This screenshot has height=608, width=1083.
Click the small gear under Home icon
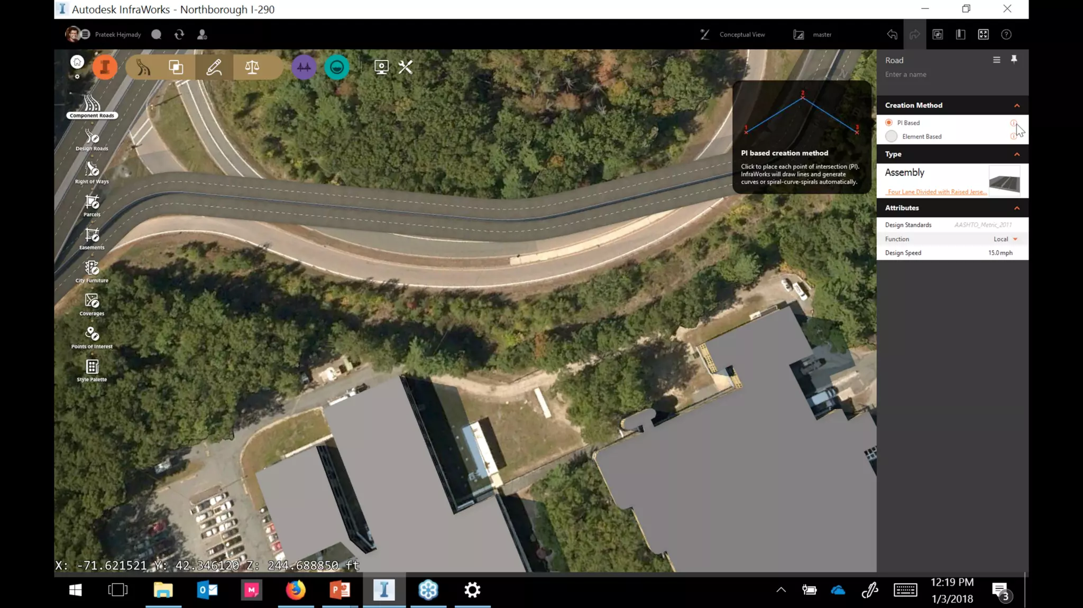pyautogui.click(x=77, y=77)
